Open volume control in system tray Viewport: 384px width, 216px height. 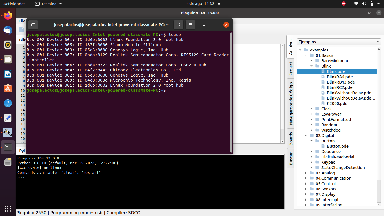tap(364, 4)
